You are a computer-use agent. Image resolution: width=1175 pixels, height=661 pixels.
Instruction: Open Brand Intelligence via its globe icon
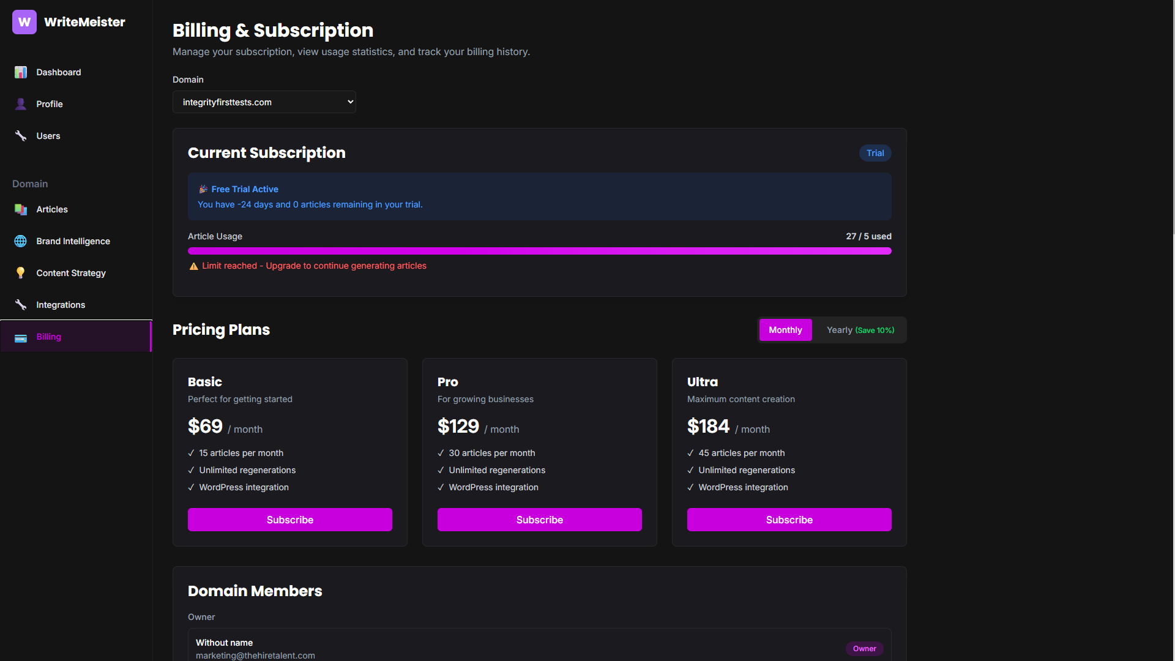pos(21,241)
